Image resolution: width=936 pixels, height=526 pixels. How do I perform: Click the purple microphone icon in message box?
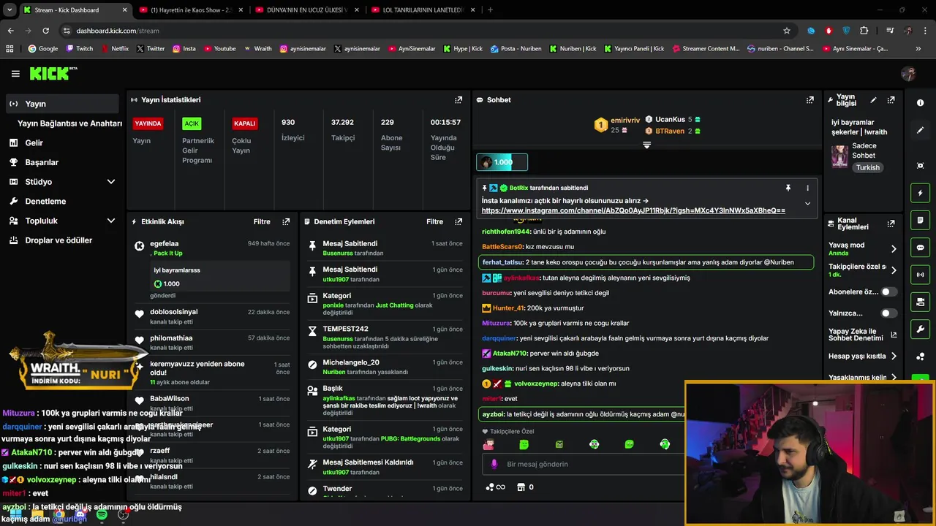[x=494, y=464]
